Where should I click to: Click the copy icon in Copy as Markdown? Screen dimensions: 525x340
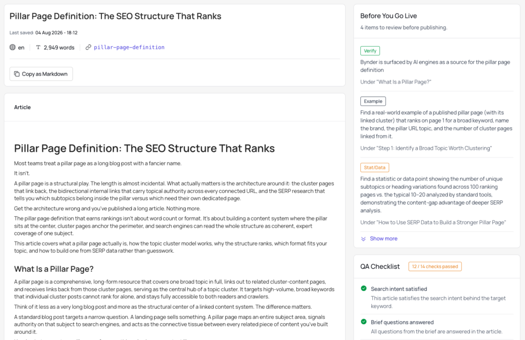point(17,74)
